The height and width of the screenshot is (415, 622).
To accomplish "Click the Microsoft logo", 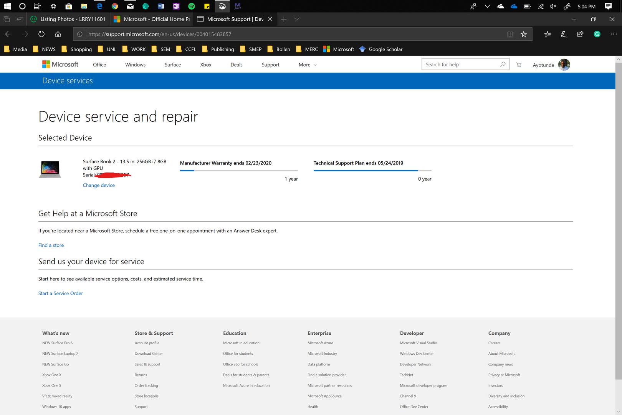I will (60, 64).
